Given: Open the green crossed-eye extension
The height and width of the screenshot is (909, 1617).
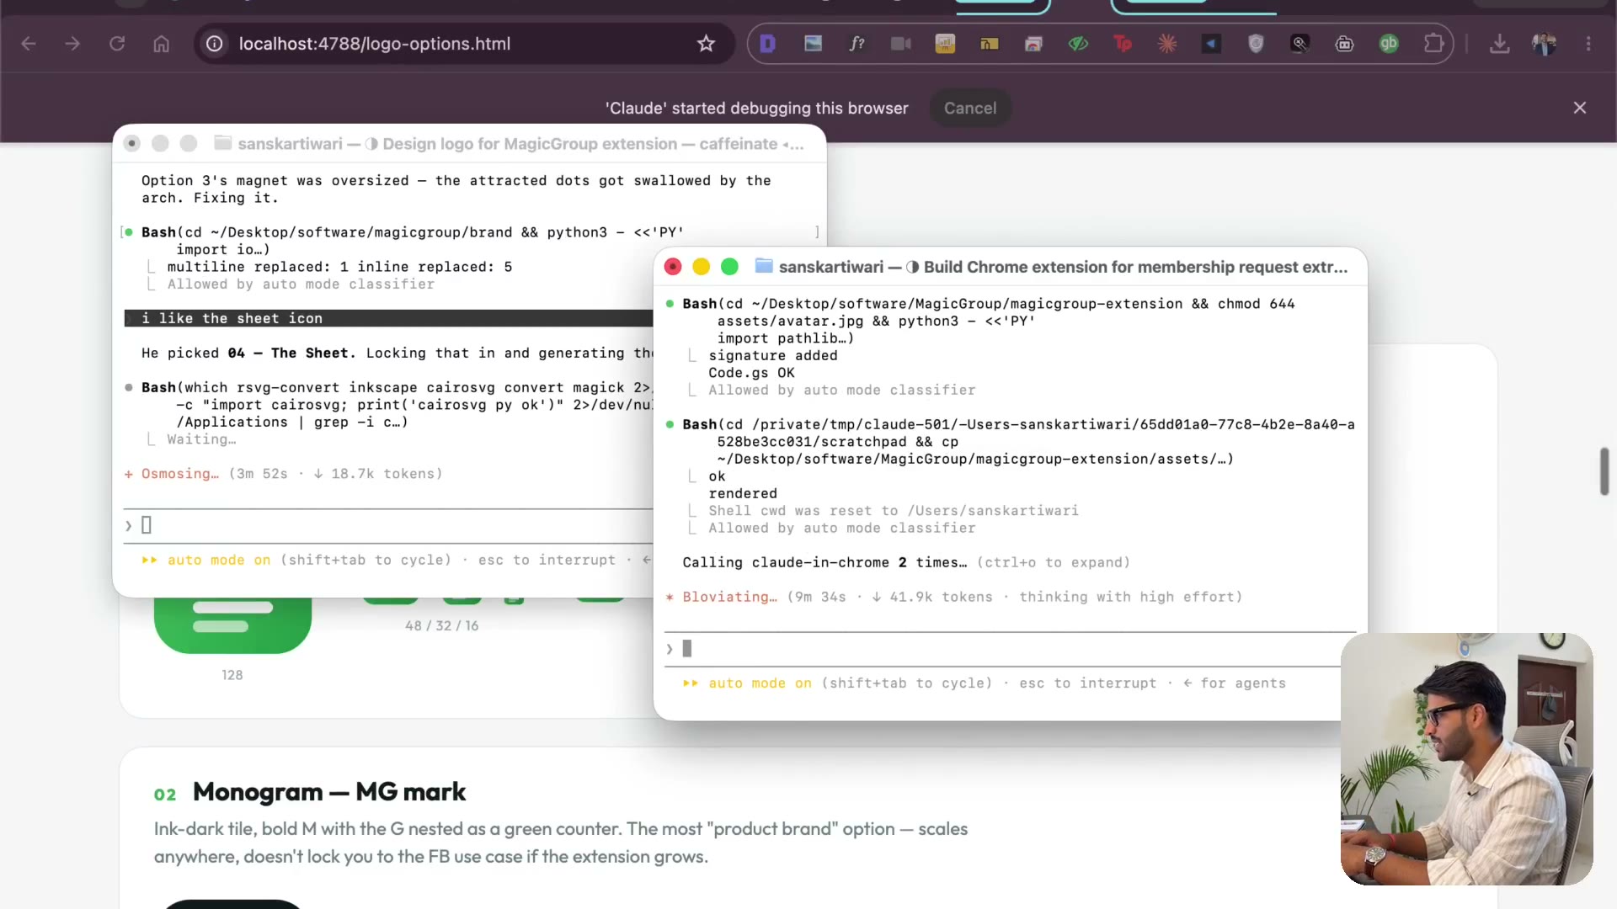Looking at the screenshot, I should (x=1078, y=44).
